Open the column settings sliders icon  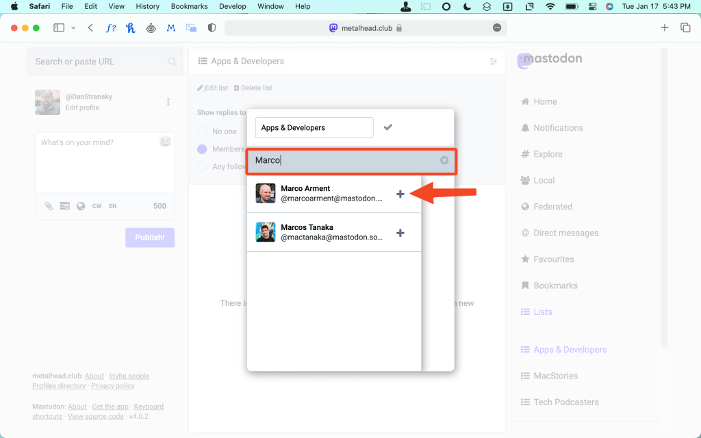(x=494, y=61)
